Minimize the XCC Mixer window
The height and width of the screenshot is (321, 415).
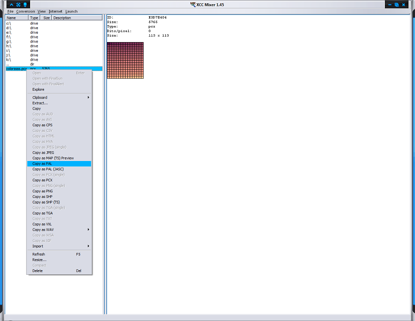click(x=390, y=5)
